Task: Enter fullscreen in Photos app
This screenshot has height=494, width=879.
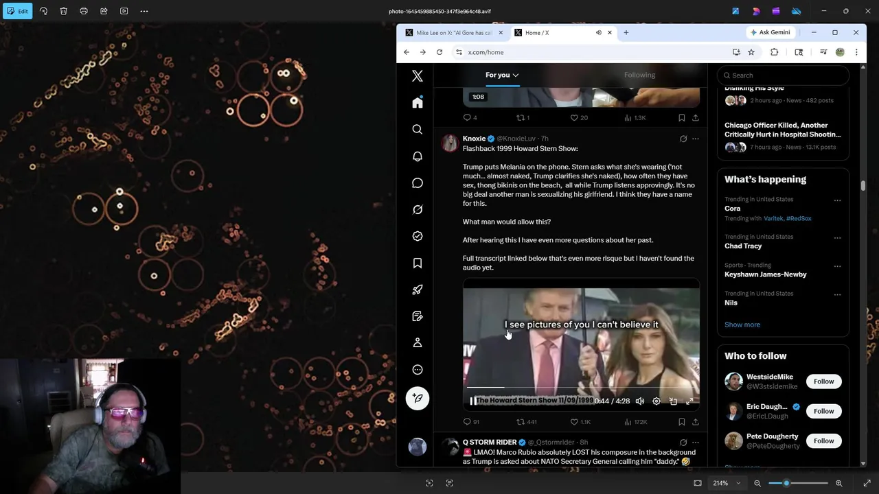Action: click(867, 483)
